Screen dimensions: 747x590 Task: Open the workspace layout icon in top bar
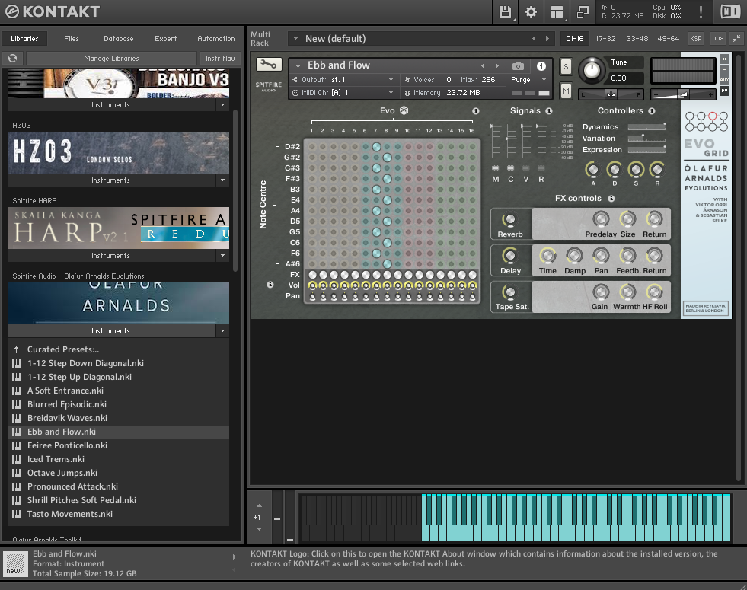tap(557, 12)
